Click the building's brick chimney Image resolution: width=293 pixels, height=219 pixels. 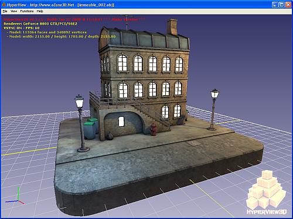172,27
